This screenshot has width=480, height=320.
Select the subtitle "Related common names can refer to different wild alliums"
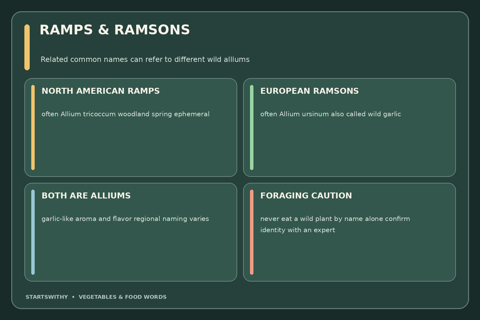pyautogui.click(x=145, y=59)
